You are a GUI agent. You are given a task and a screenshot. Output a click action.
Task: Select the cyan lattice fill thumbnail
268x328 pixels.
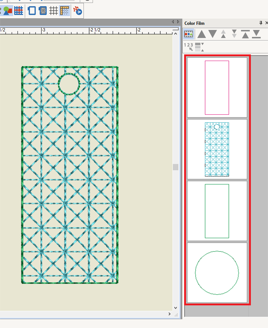(x=217, y=149)
